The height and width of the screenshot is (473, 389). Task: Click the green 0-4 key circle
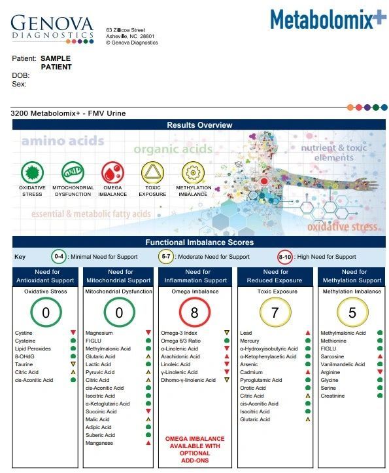pos(59,257)
